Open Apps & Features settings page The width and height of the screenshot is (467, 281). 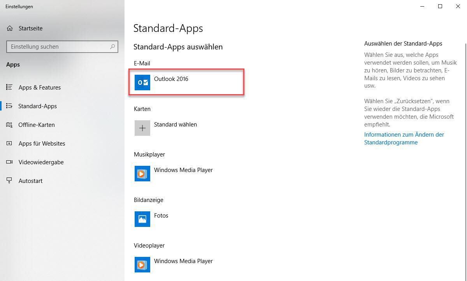(39, 88)
